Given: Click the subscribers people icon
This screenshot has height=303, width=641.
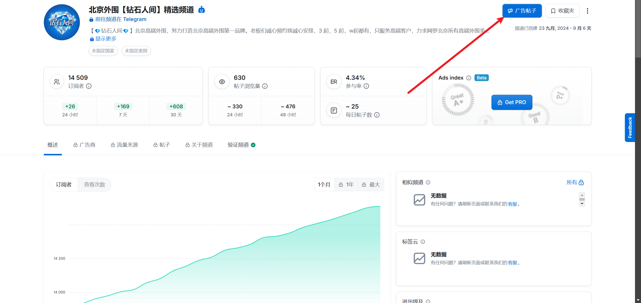Looking at the screenshot, I should point(57,82).
